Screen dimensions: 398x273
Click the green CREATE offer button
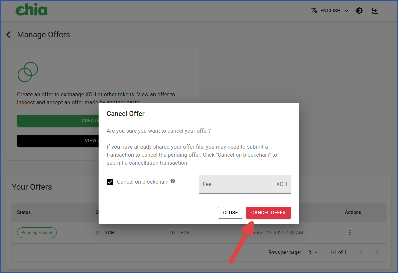(x=58, y=121)
